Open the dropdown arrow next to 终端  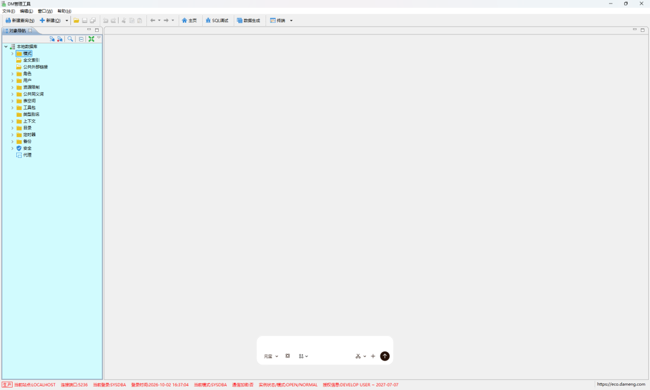click(x=291, y=20)
